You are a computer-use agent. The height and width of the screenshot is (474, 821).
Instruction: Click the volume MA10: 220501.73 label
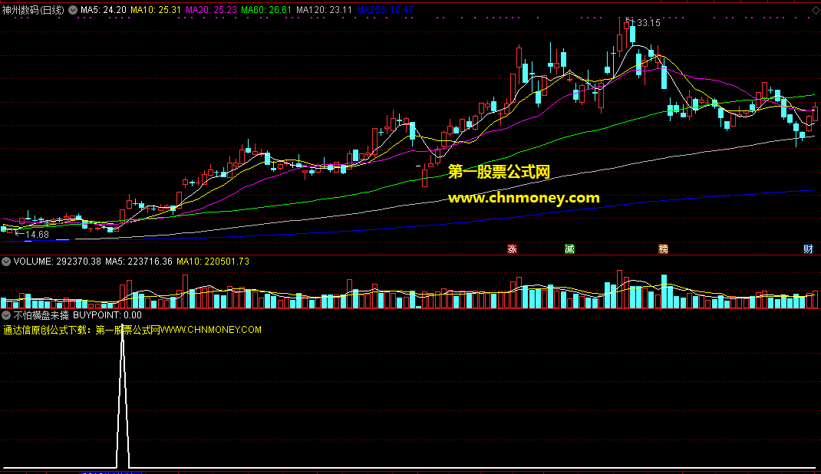point(213,261)
